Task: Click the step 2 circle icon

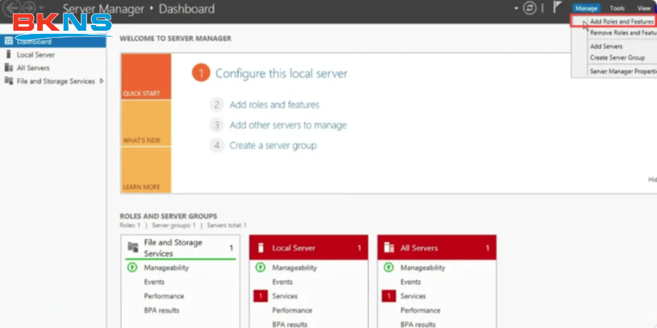Action: coord(217,104)
